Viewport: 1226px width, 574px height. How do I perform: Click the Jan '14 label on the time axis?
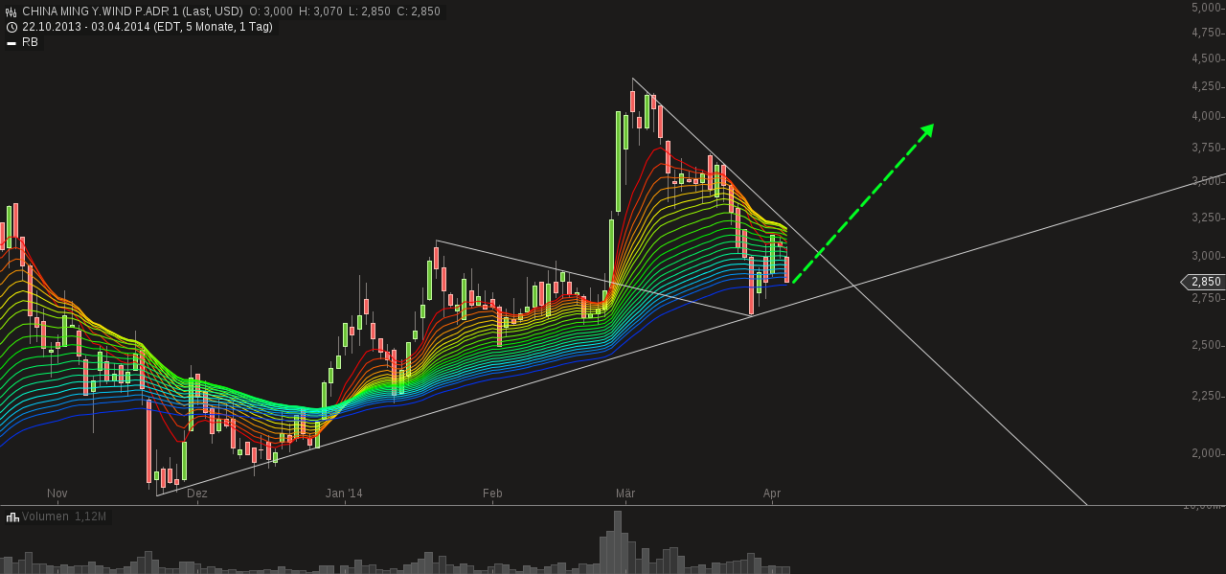coord(345,493)
